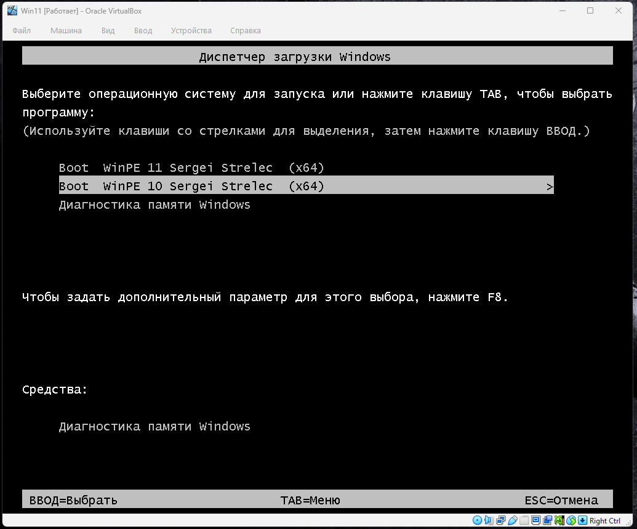This screenshot has height=529, width=637.
Task: Click the green CPU chip status icon
Action: [x=559, y=520]
